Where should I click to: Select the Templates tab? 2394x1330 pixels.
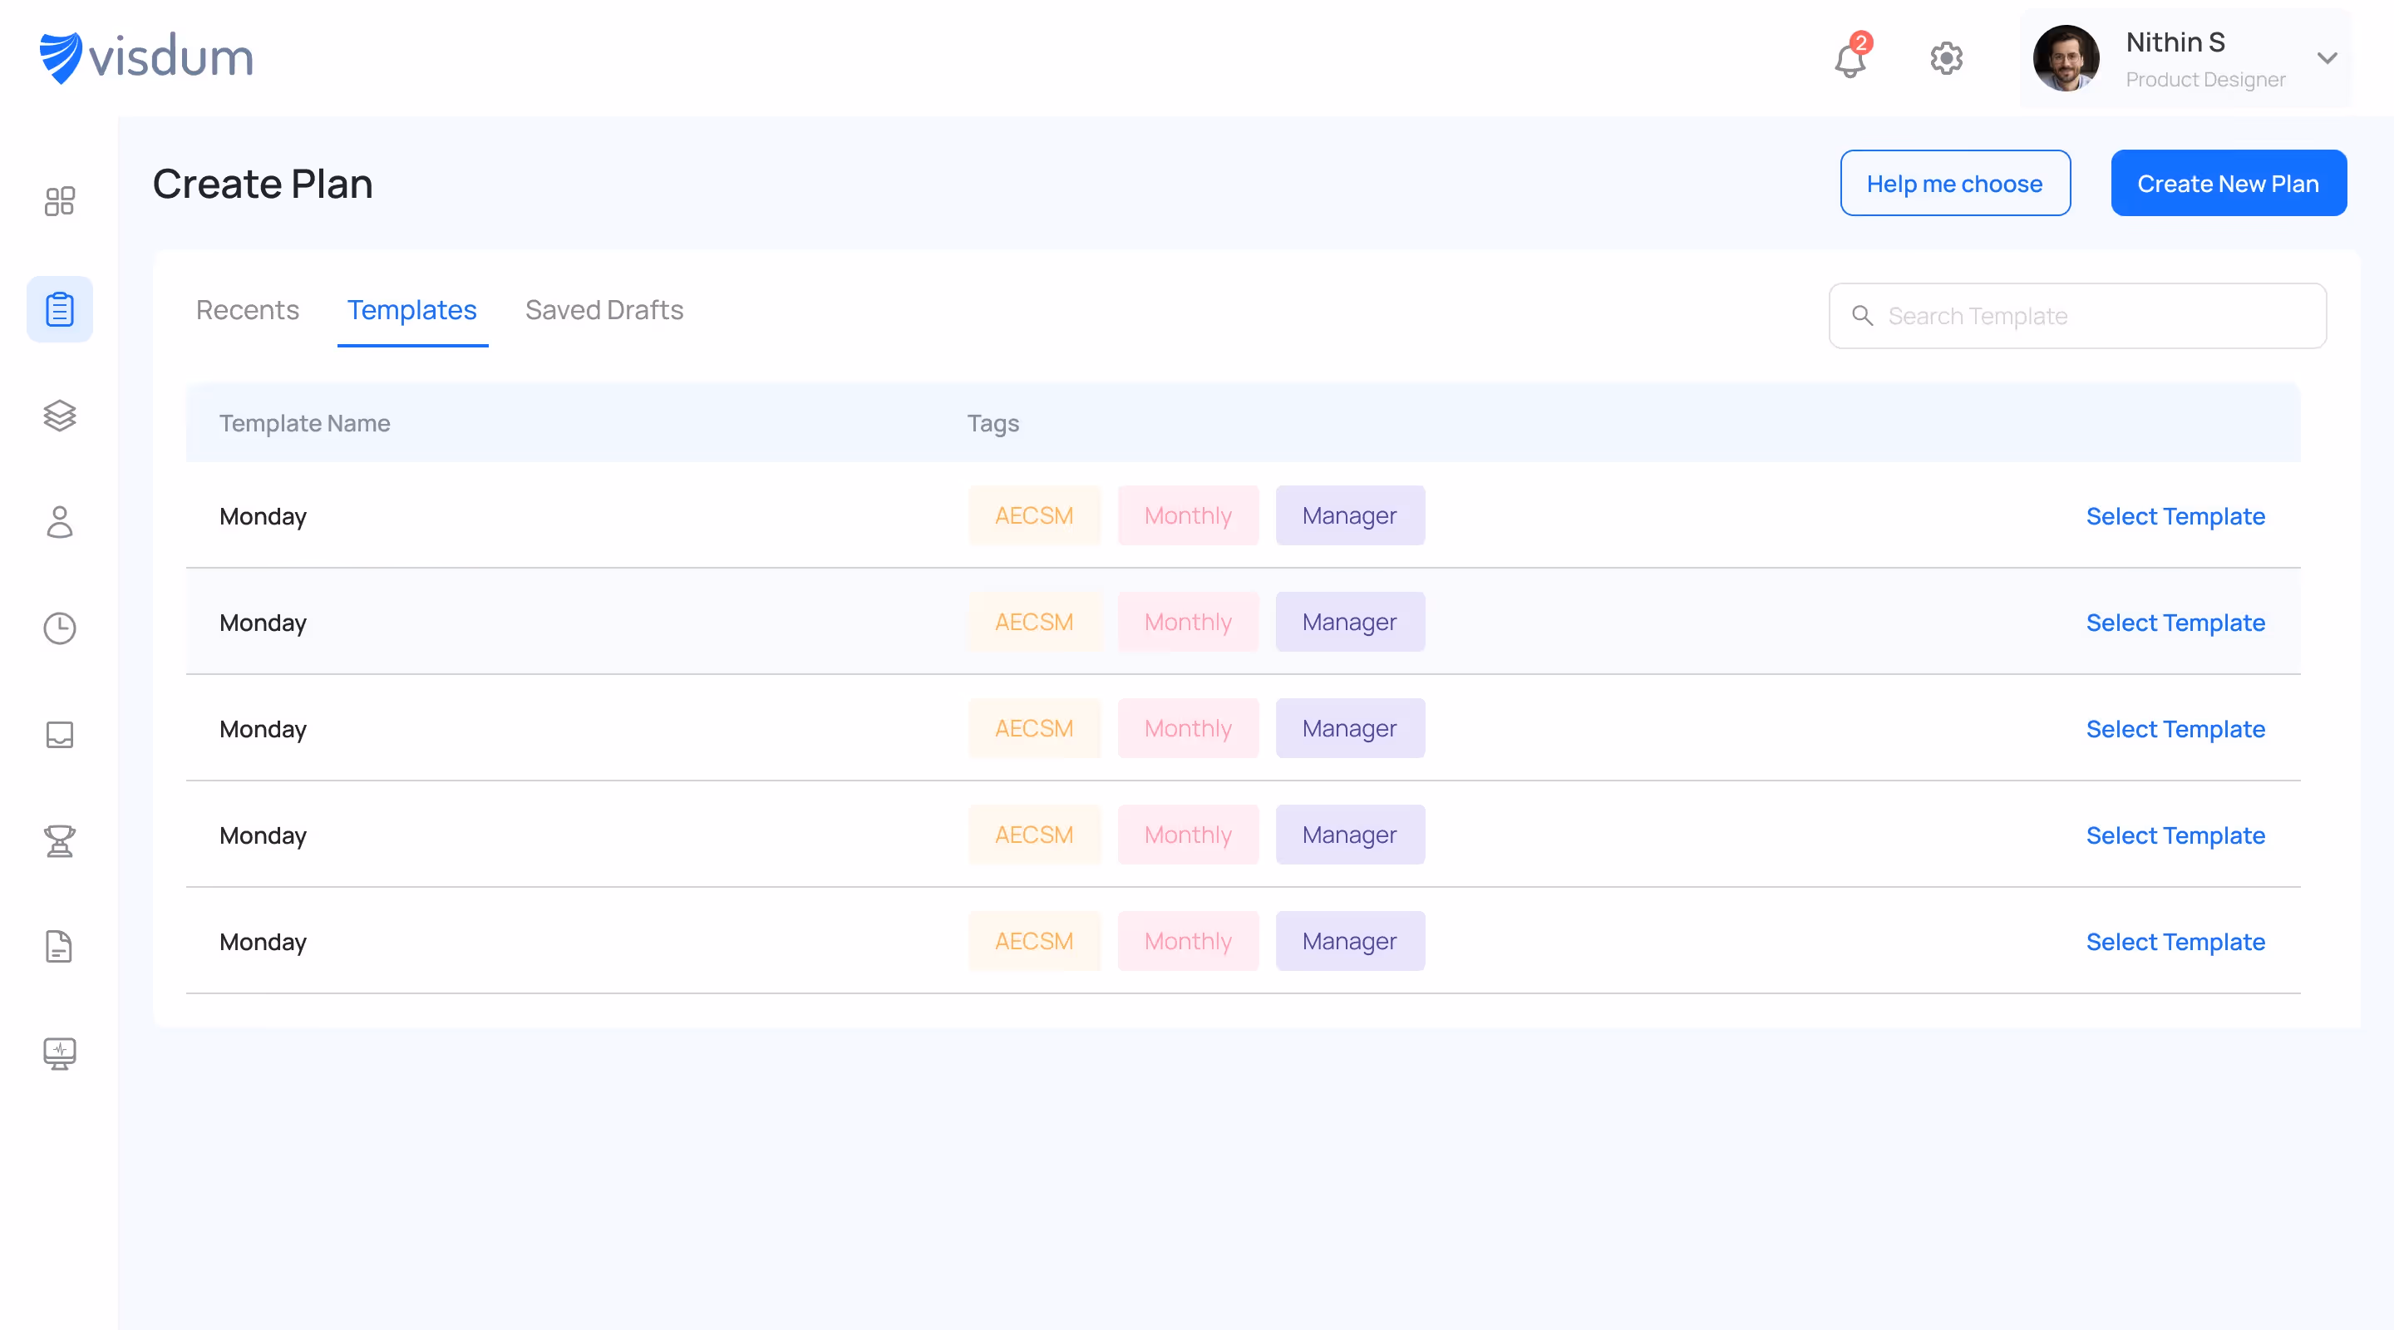[411, 309]
